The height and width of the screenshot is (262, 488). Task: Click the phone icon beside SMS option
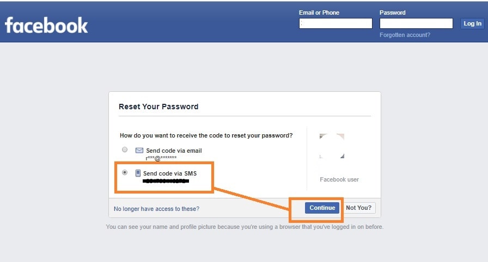(138, 173)
